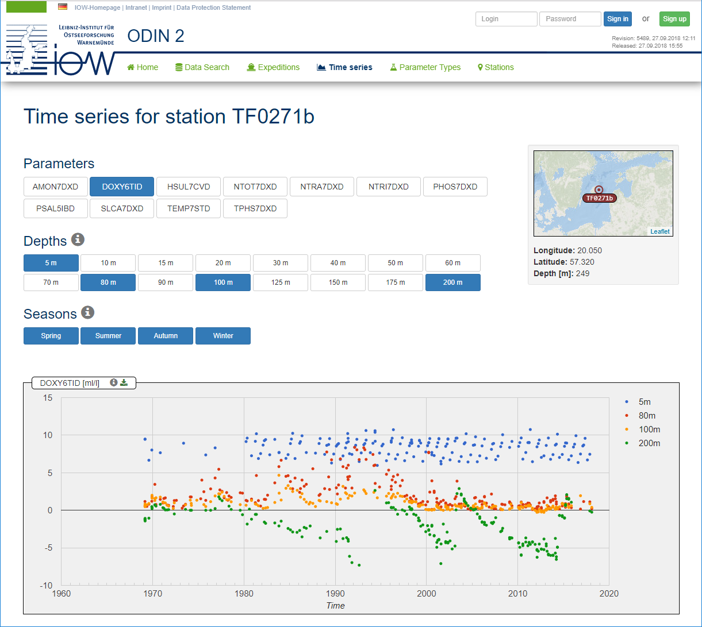Open the Stations navigation item
Image resolution: width=702 pixels, height=627 pixels.
pyautogui.click(x=496, y=67)
